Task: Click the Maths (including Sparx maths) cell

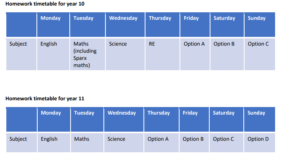Action: (x=88, y=54)
